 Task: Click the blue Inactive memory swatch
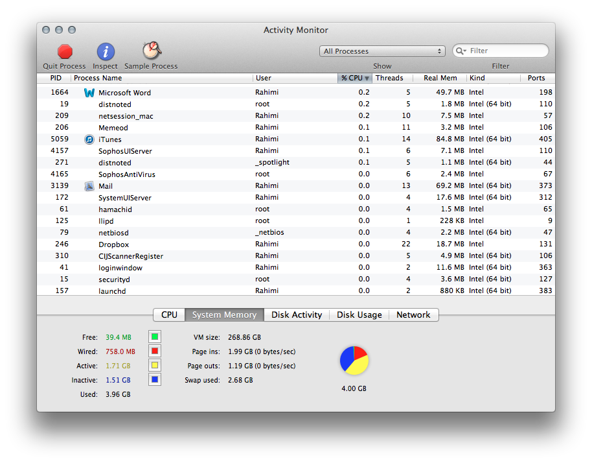[155, 379]
